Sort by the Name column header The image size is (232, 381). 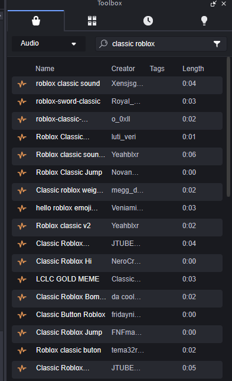click(x=45, y=69)
